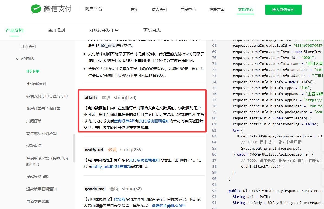The image size is (324, 209).
Task: Open the 更新日志 tab
Action: (x=152, y=30)
